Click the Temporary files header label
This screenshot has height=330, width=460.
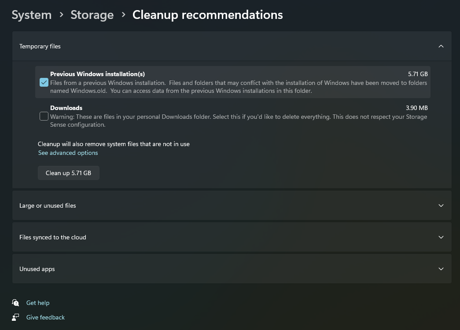(x=40, y=46)
